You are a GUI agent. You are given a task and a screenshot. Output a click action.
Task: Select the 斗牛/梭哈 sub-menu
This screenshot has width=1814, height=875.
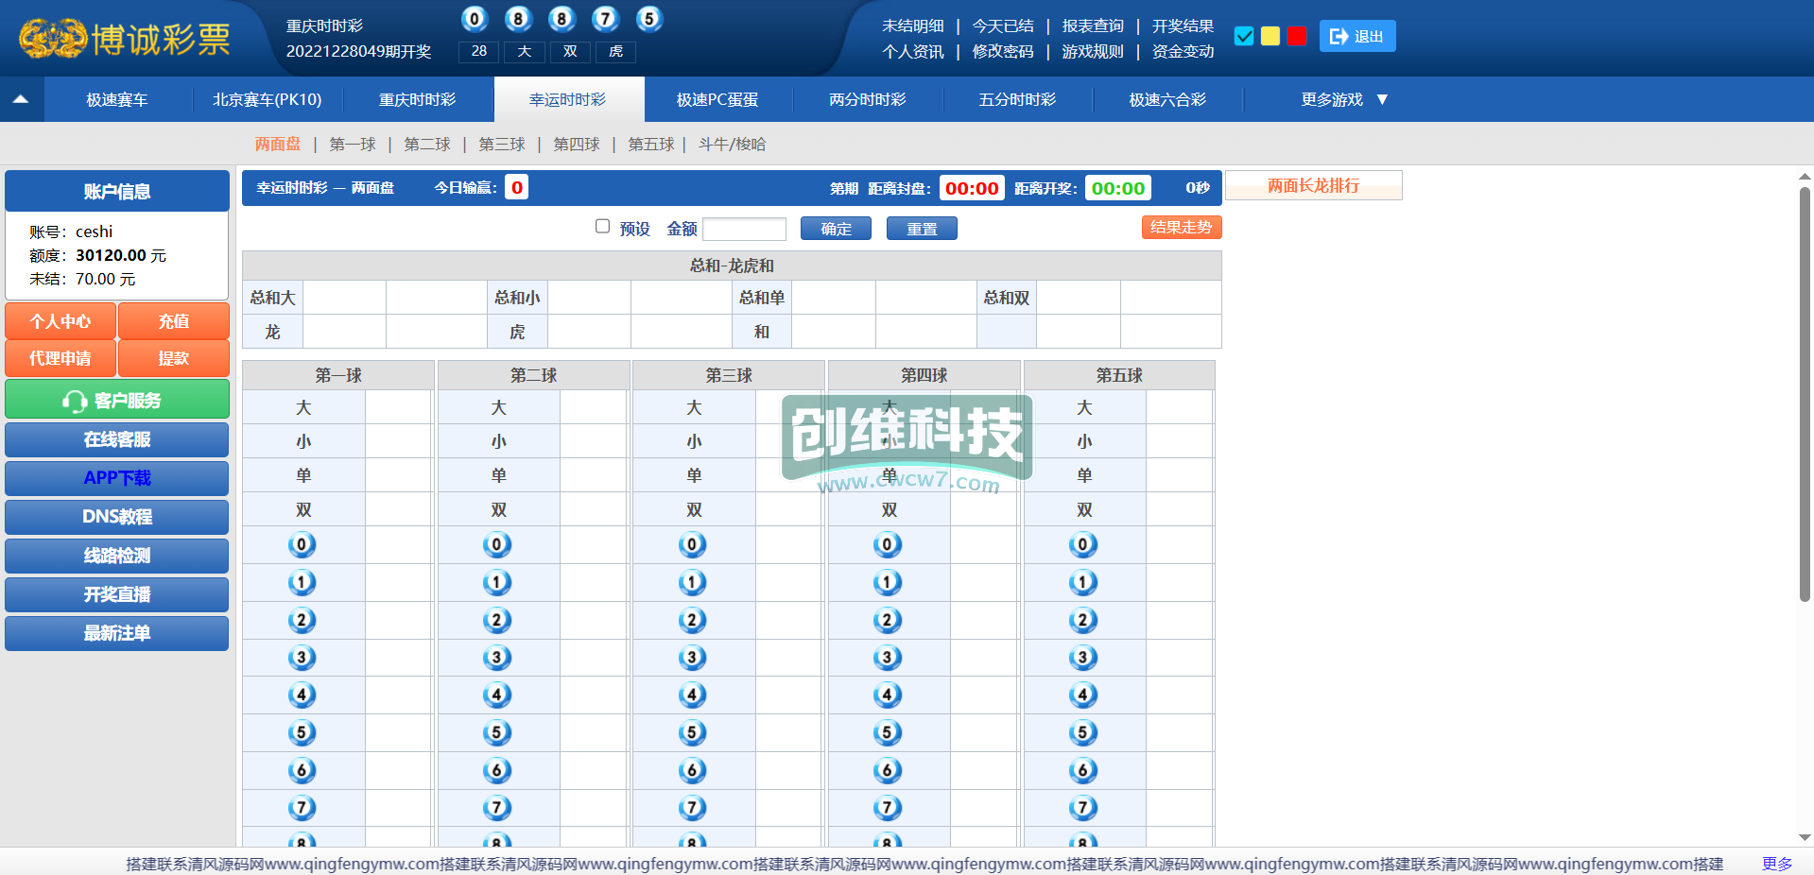[x=733, y=144]
